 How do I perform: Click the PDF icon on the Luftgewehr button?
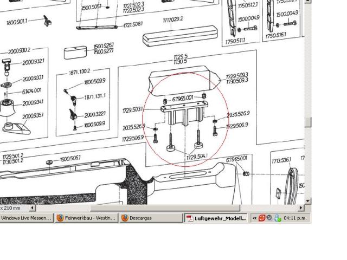point(190,218)
